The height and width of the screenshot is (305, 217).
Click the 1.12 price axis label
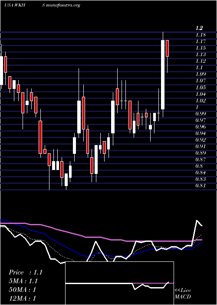coord(201,61)
